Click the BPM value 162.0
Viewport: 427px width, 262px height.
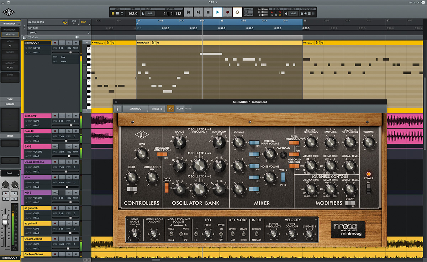click(x=133, y=14)
